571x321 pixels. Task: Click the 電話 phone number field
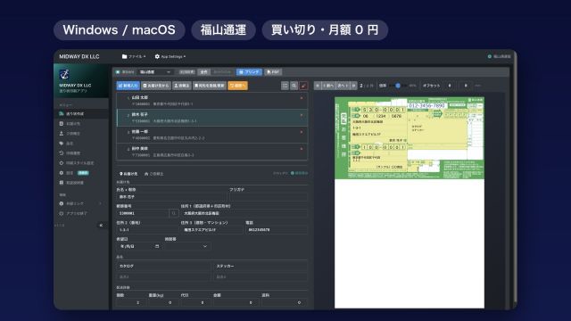[277, 230]
